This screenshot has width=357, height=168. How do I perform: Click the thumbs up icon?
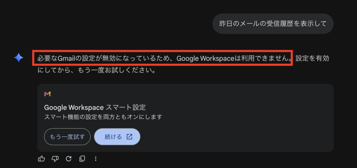(x=41, y=159)
